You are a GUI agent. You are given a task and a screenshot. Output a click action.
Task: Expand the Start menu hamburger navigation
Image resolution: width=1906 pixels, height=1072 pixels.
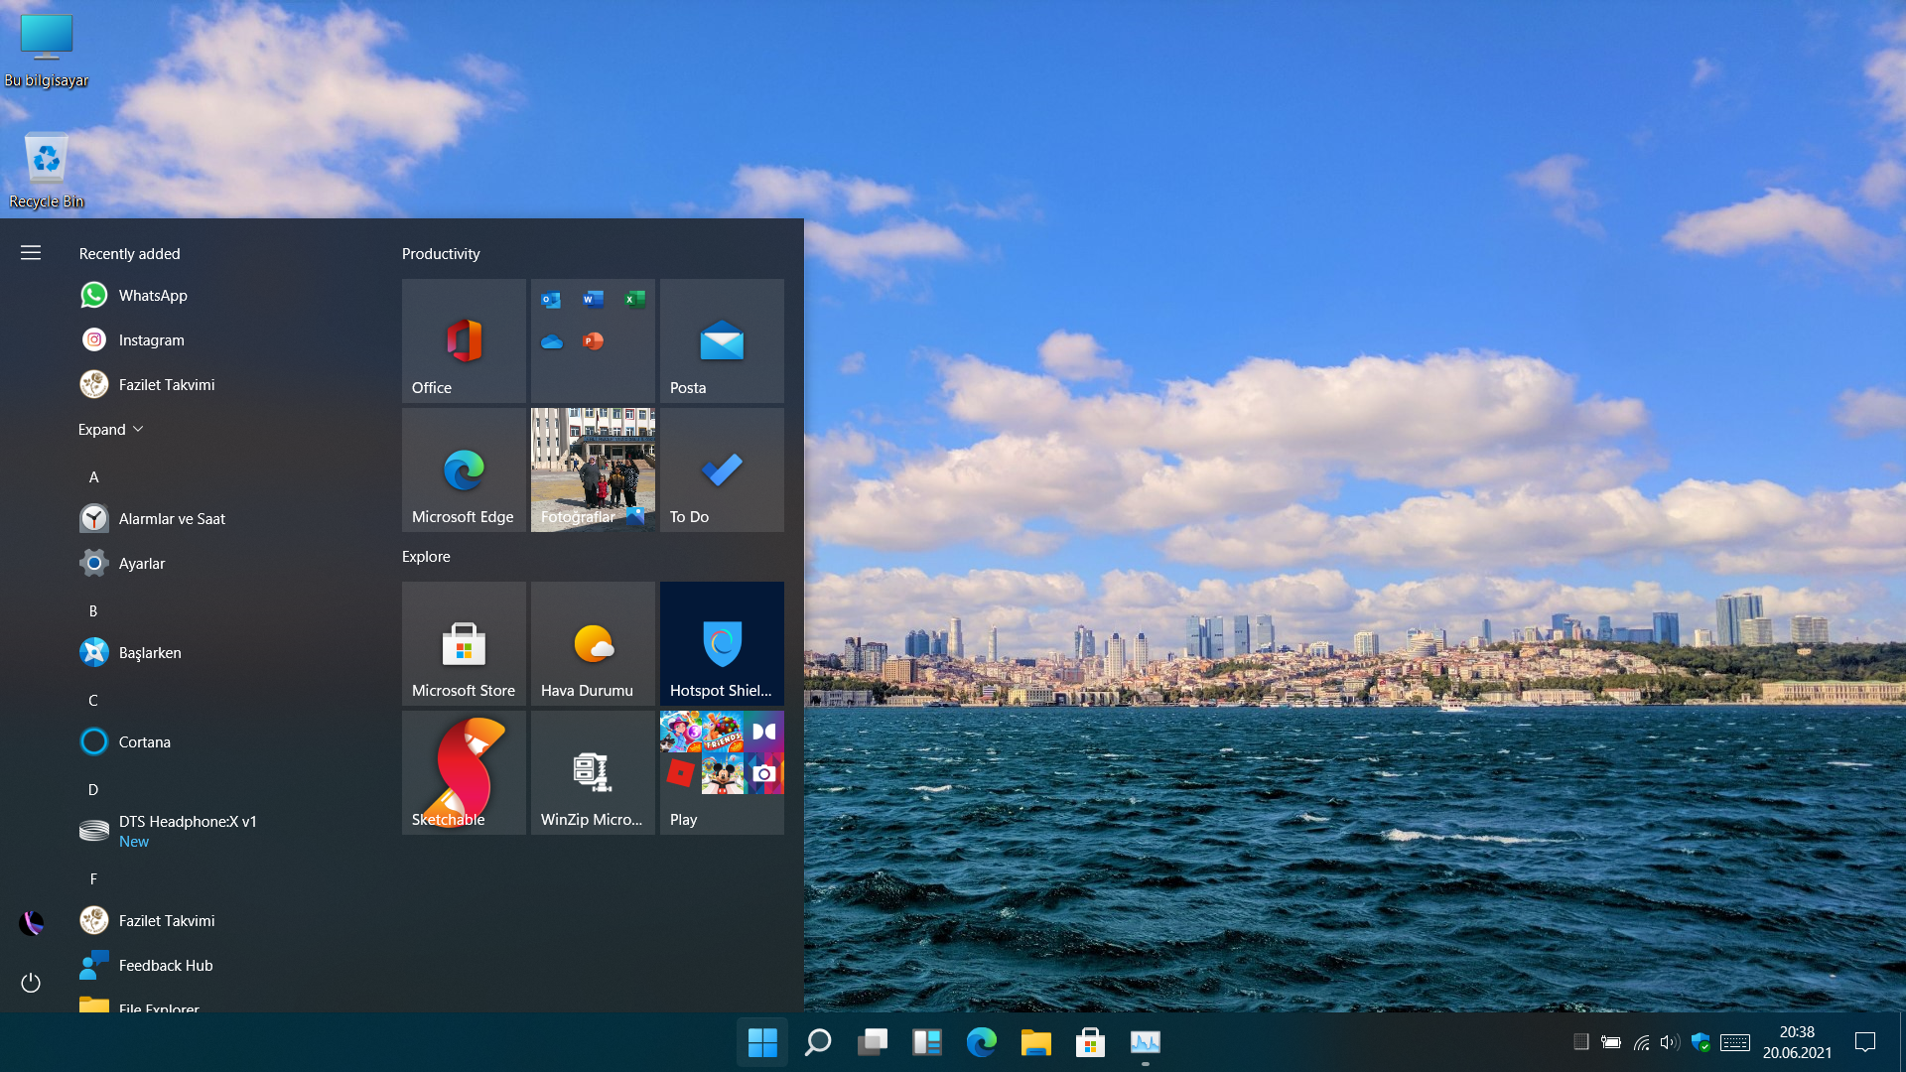tap(31, 253)
